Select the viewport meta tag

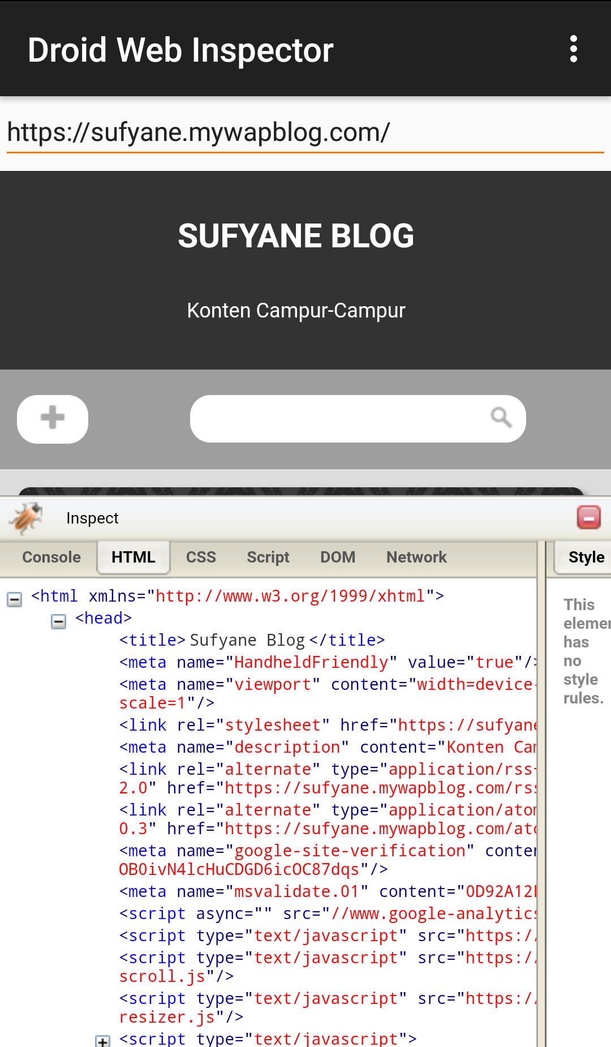pyautogui.click(x=328, y=693)
